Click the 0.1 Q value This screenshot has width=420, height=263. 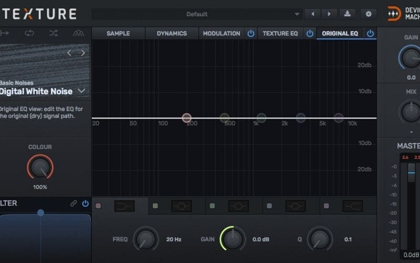tap(348, 239)
